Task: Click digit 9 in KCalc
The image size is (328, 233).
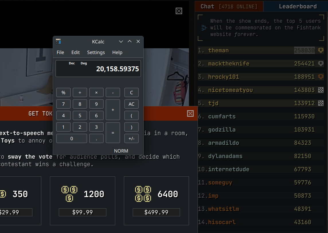Action: pyautogui.click(x=96, y=104)
